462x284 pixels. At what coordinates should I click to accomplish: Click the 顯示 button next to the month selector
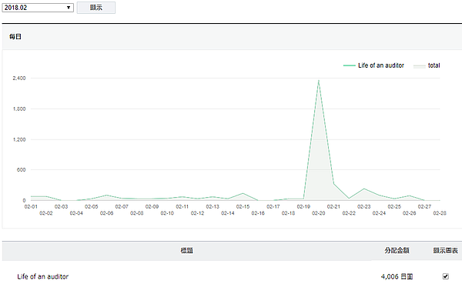[x=96, y=8]
